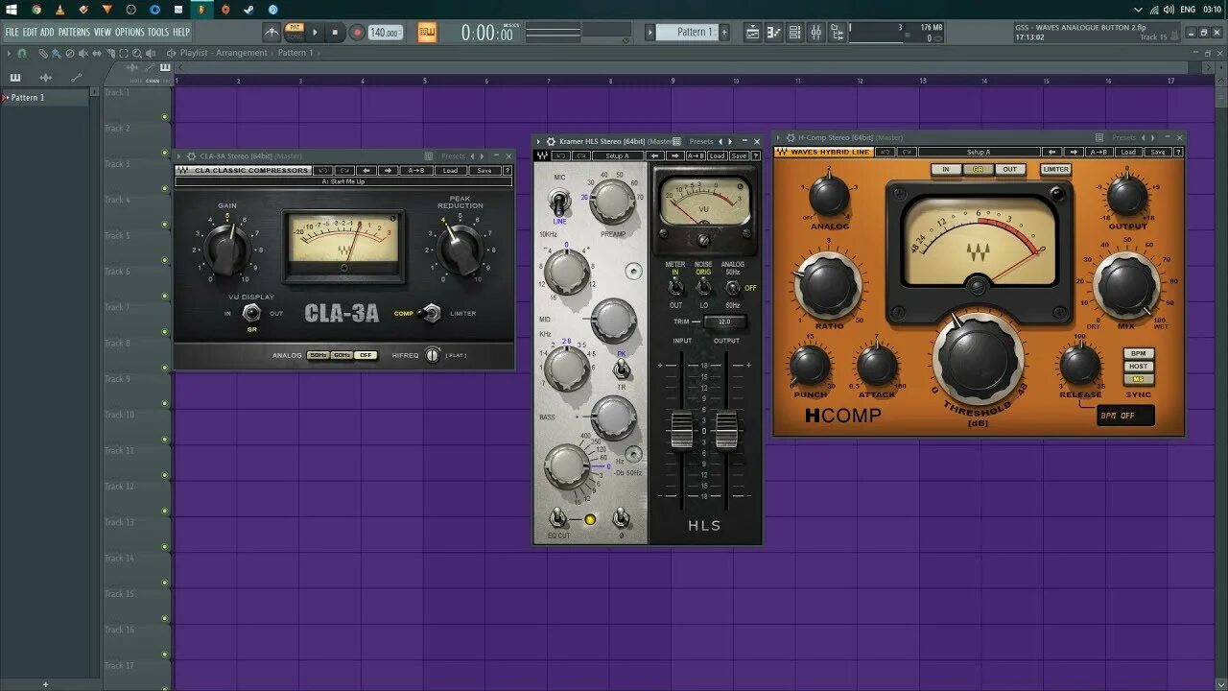Select the playlist slip tool icon
The image size is (1228, 691).
[x=96, y=53]
